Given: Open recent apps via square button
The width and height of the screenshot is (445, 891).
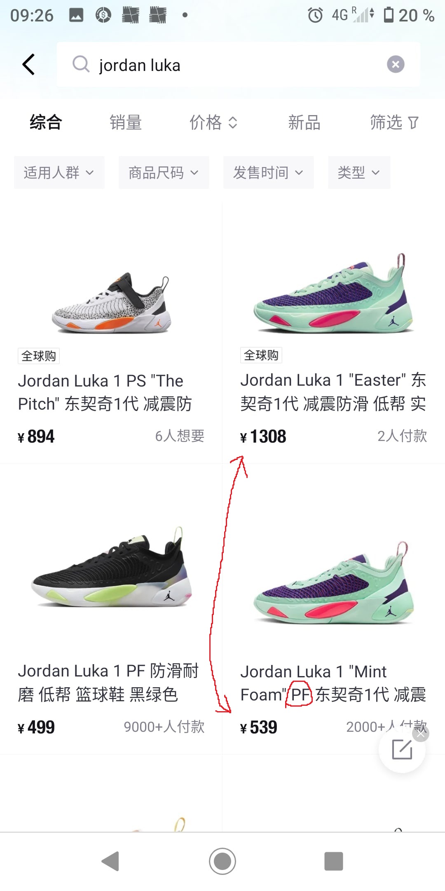Looking at the screenshot, I should [334, 861].
